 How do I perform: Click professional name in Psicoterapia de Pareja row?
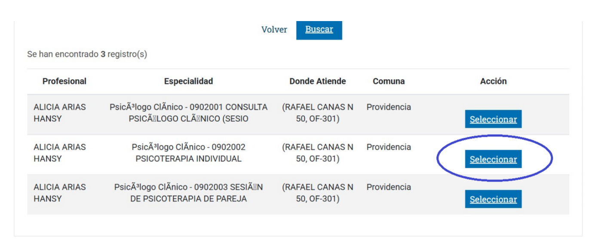[x=59, y=193]
